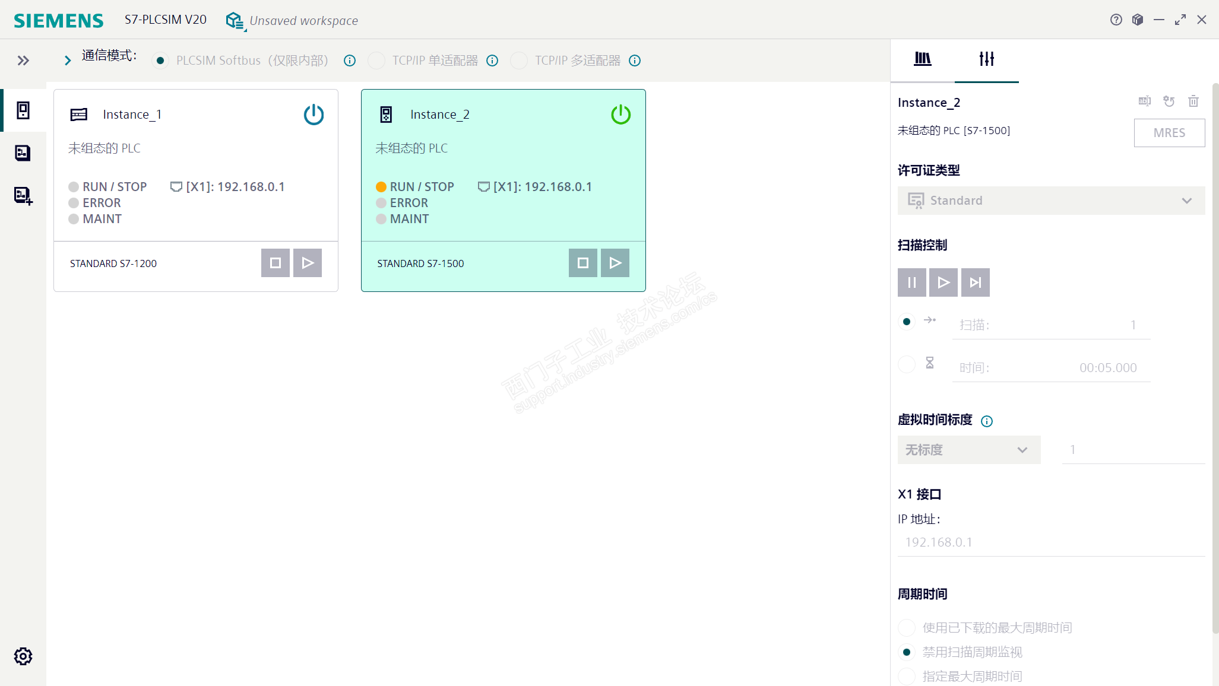Select 指定最大周期时间 radio option
1219x686 pixels.
tap(907, 676)
